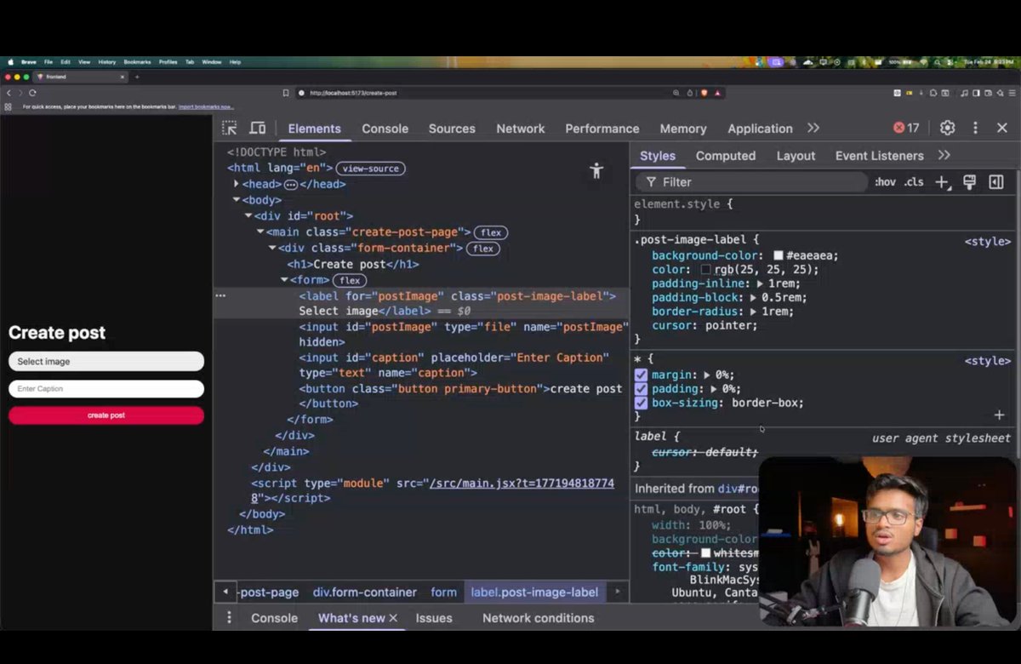
Task: Open the rendering emulation paintbrush icon
Action: pos(969,182)
